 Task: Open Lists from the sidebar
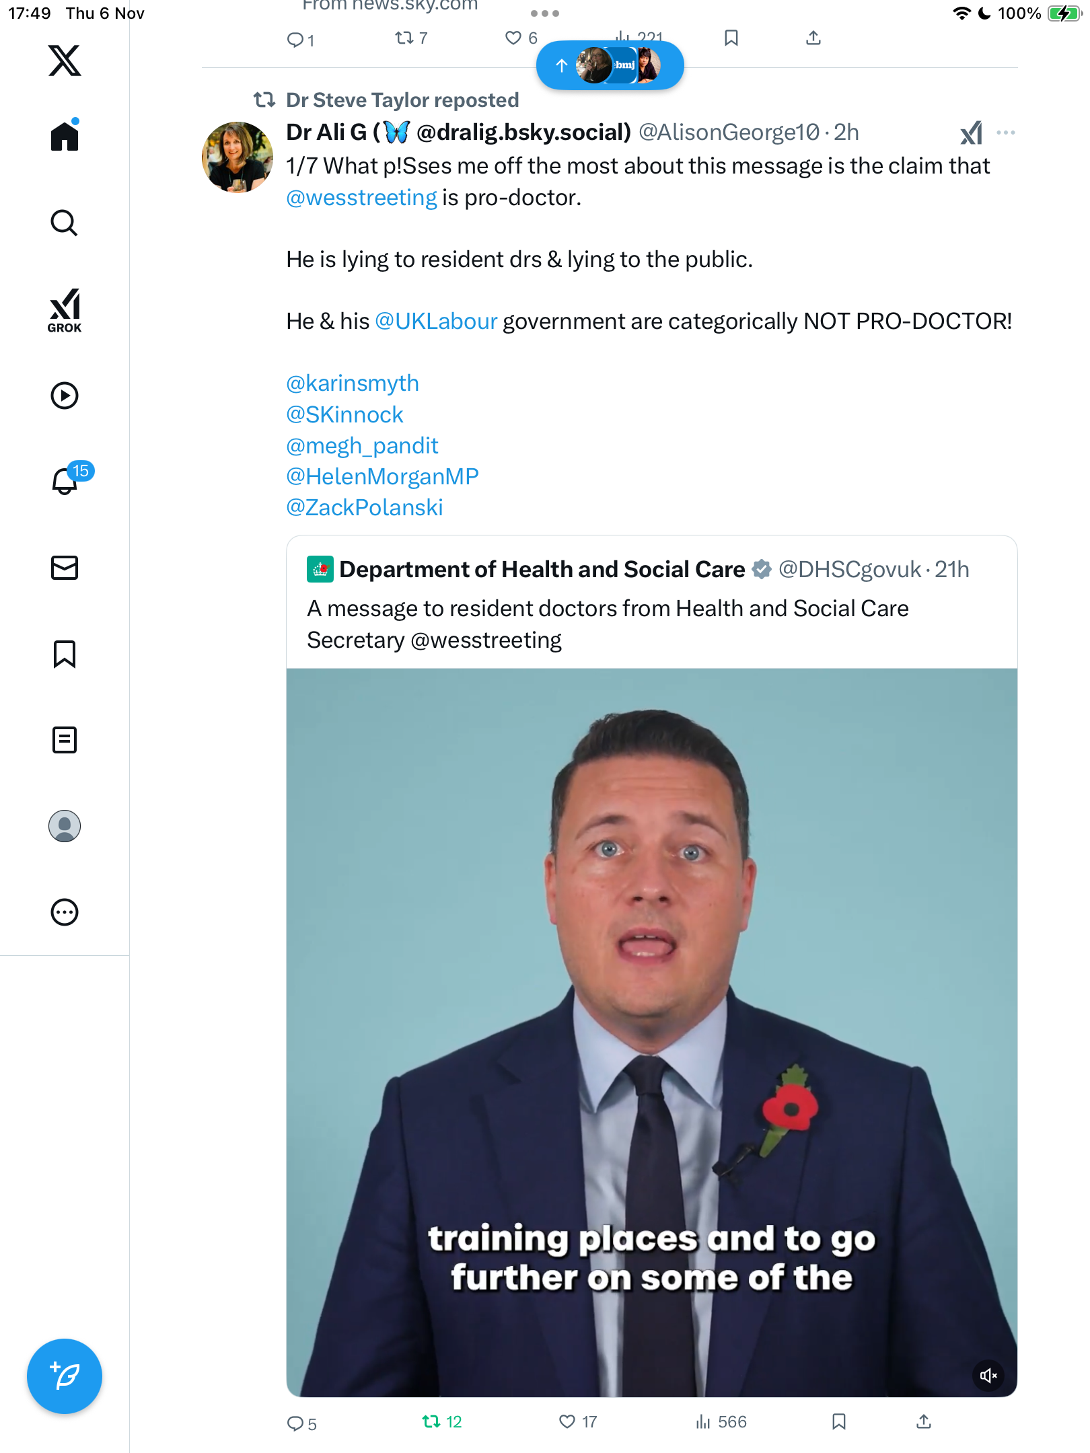click(x=65, y=740)
